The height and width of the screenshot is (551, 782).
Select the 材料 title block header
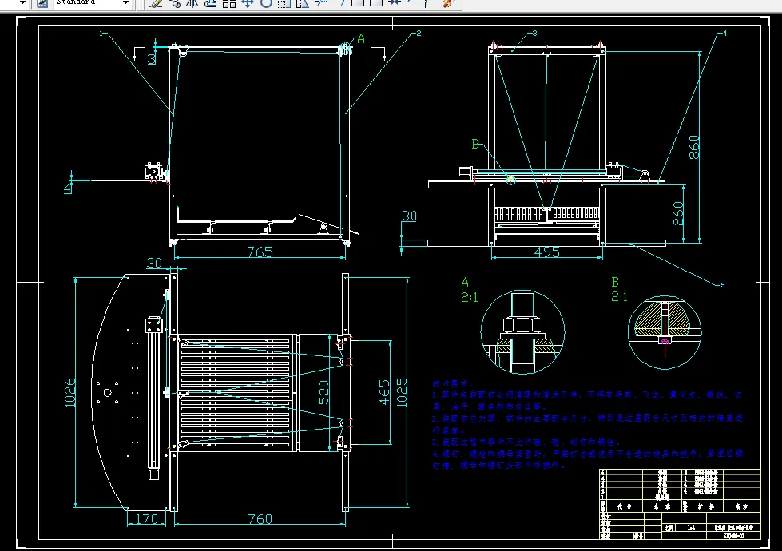pos(705,506)
